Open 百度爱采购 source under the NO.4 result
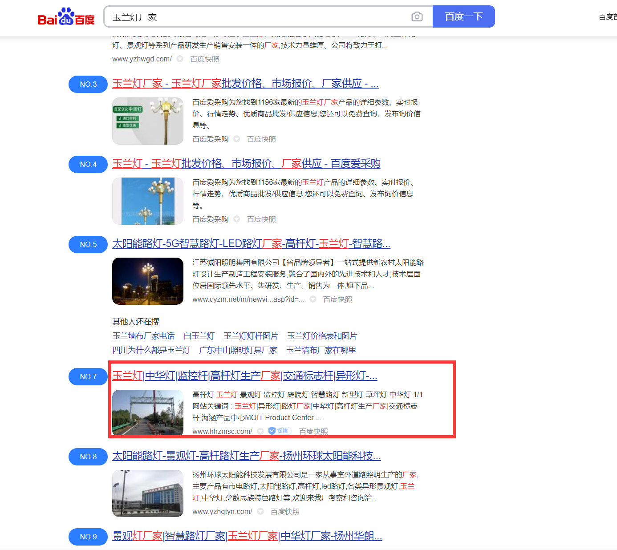Screen dimensions: 617x550 [x=210, y=219]
